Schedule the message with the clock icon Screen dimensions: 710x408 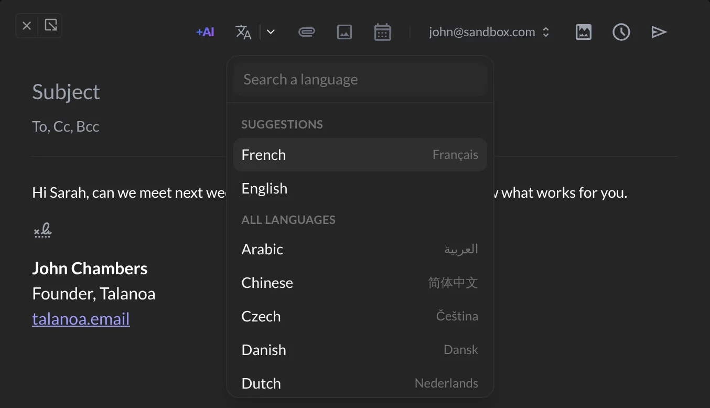[x=621, y=32]
